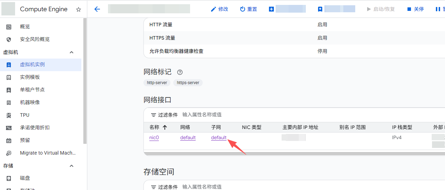Open 概览 in the sidebar
This screenshot has width=445, height=190.
25,27
